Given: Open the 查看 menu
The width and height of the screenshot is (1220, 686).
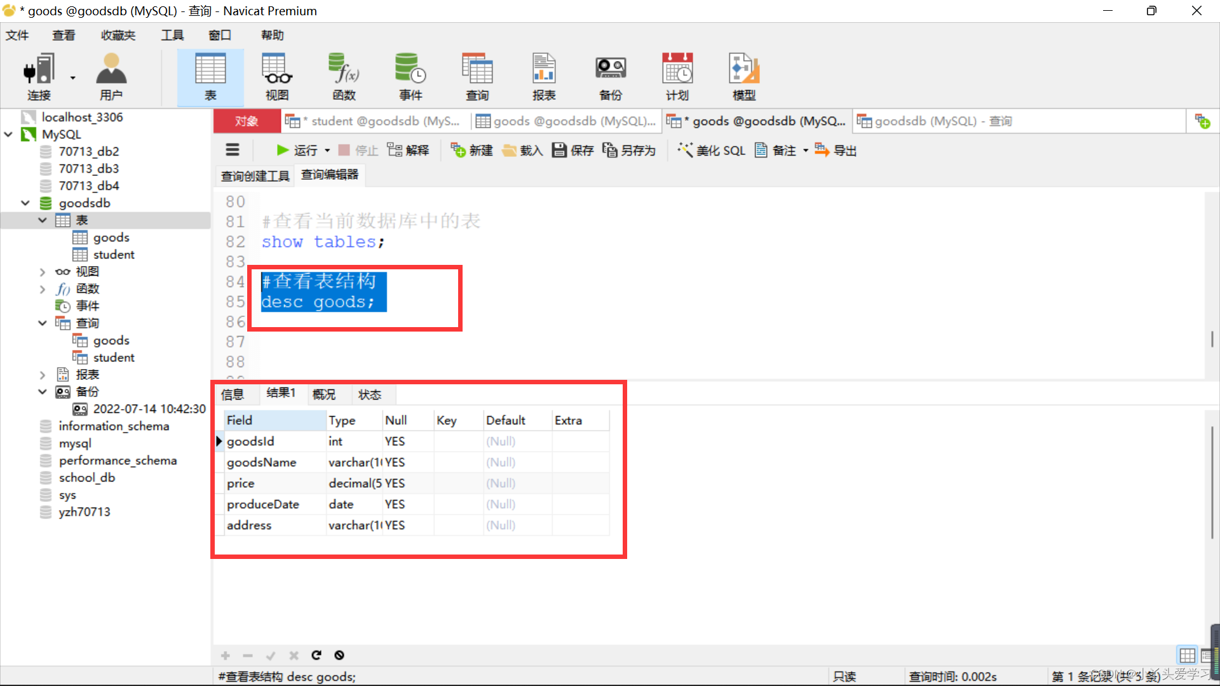Looking at the screenshot, I should (x=64, y=35).
